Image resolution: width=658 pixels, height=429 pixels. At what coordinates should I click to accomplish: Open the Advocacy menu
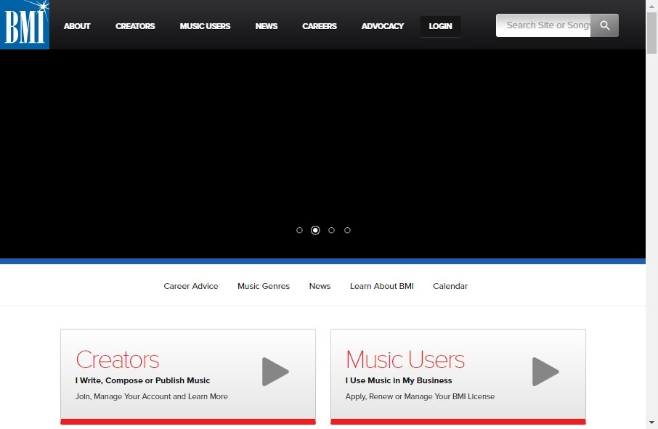[382, 26]
